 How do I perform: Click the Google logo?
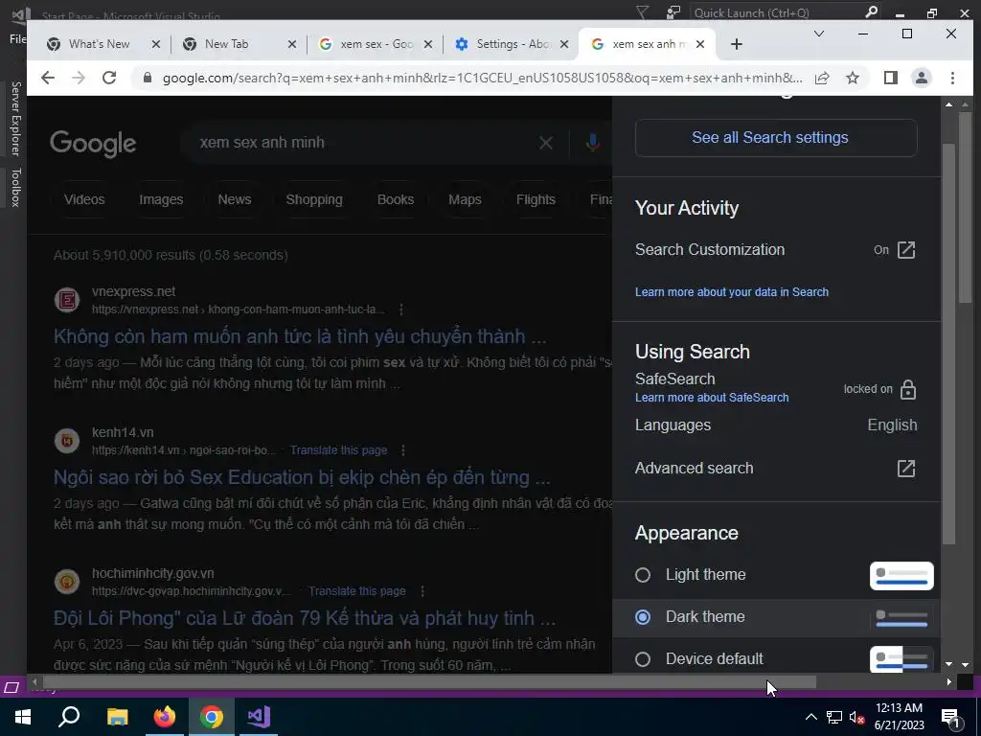[x=93, y=144]
